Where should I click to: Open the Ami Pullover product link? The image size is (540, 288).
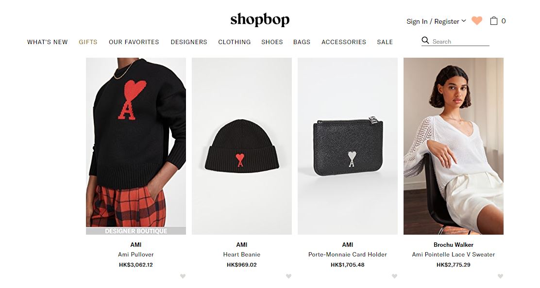coord(135,255)
